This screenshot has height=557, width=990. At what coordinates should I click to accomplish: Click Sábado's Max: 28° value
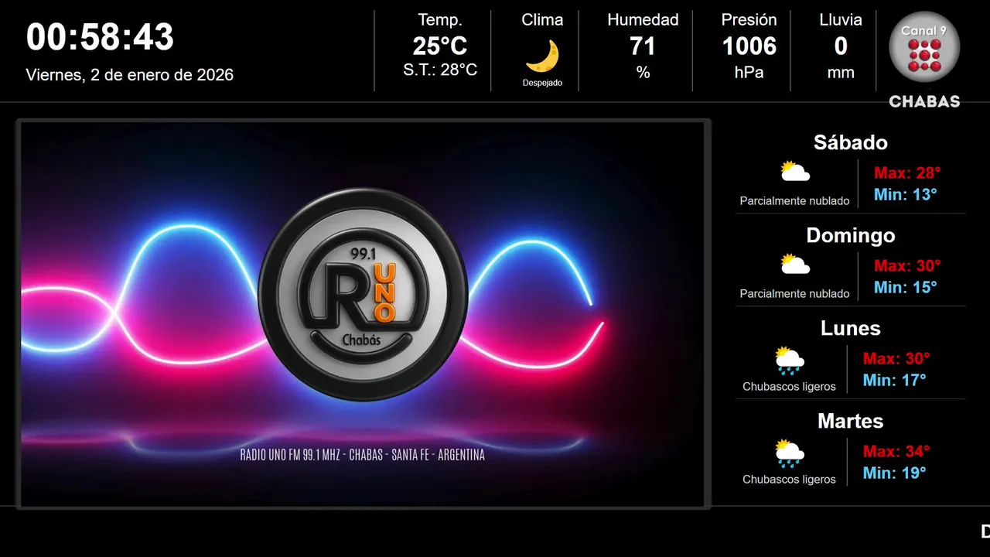pos(907,173)
